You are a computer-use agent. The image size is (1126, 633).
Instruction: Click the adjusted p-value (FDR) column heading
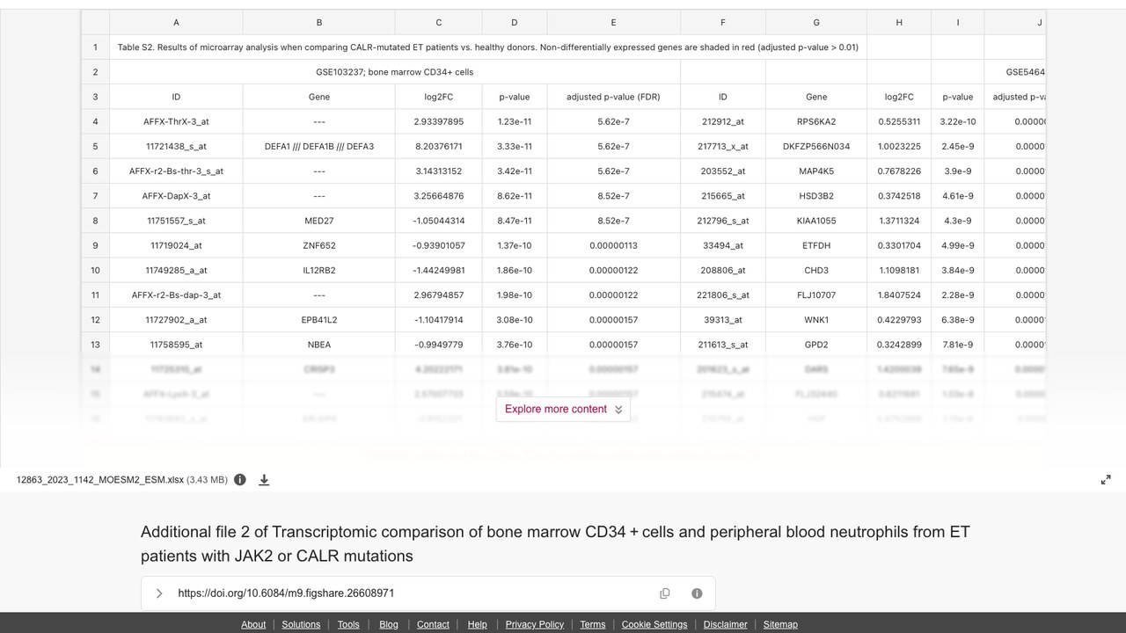pyautogui.click(x=613, y=97)
